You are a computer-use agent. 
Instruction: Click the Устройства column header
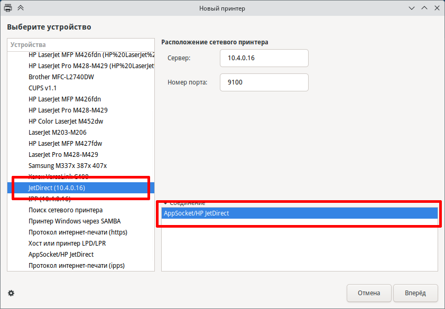80,45
